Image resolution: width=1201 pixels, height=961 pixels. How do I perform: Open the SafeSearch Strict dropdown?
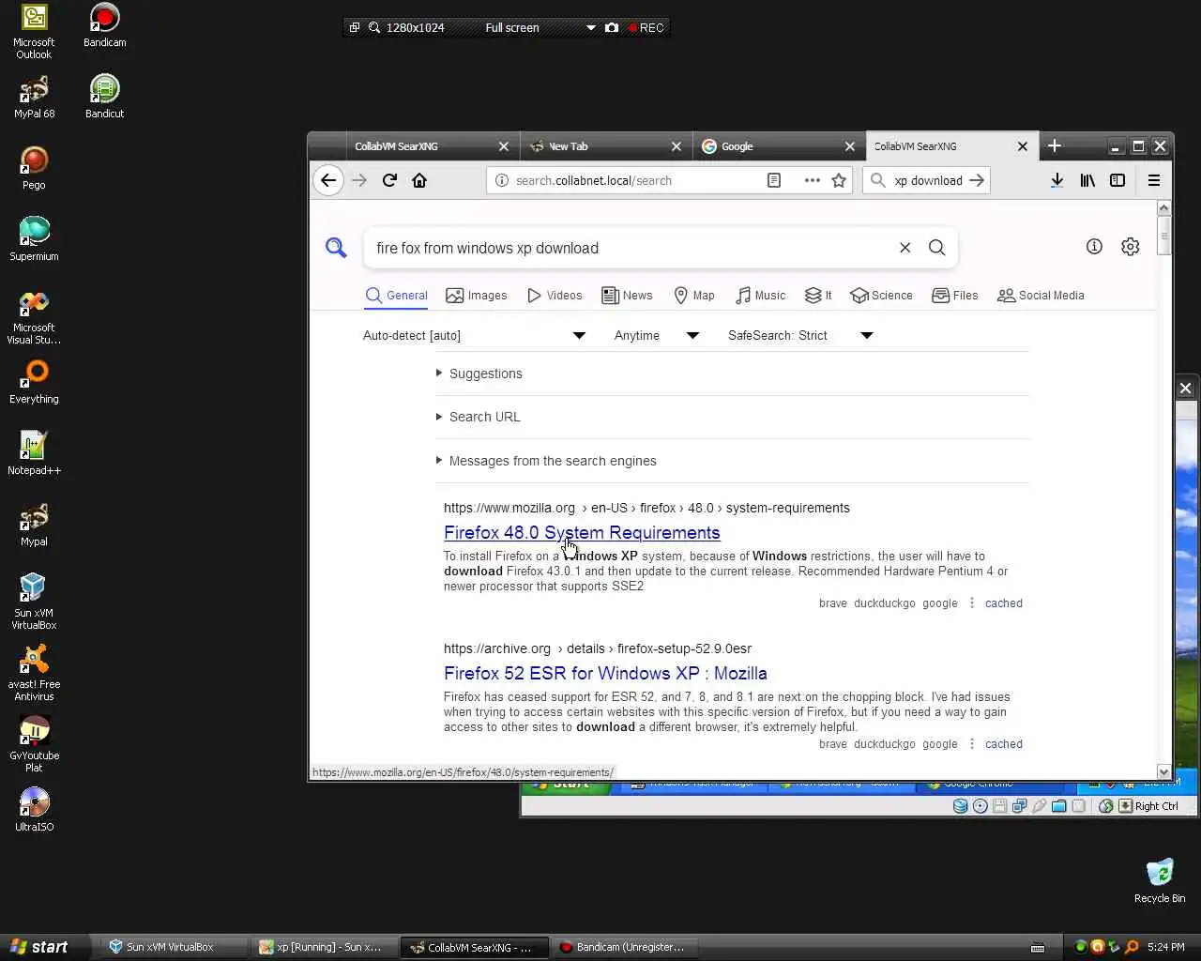800,335
